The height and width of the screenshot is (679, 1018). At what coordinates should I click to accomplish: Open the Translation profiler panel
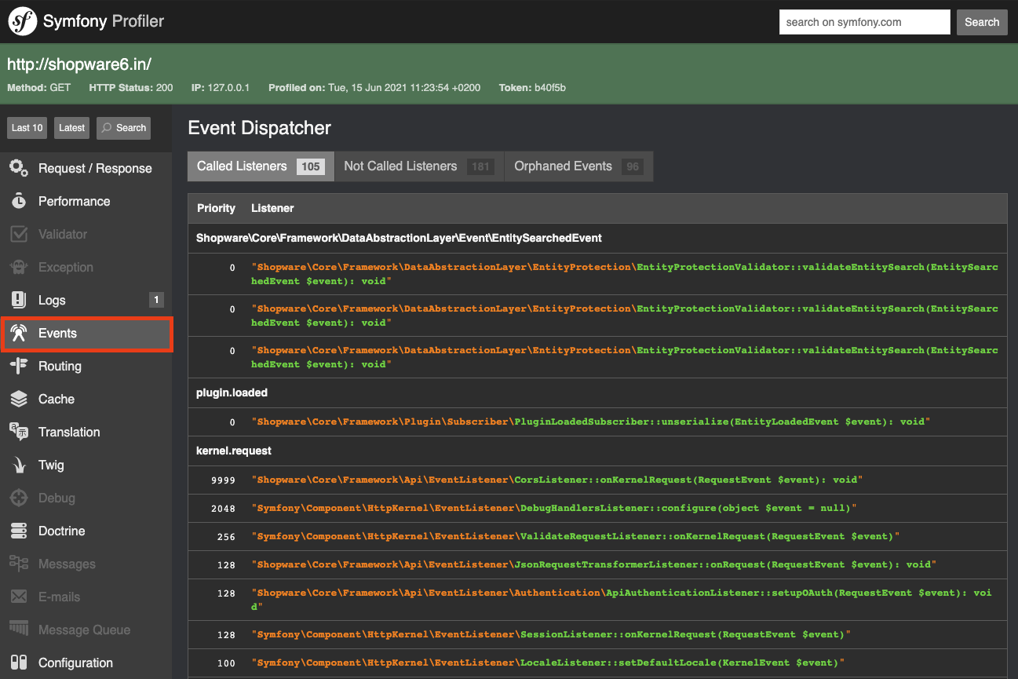click(68, 432)
